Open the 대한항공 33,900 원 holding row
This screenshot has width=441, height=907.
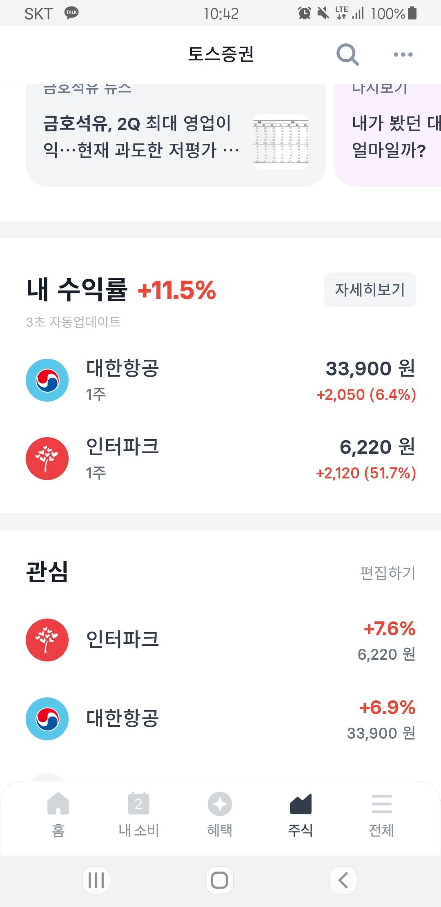[220, 380]
